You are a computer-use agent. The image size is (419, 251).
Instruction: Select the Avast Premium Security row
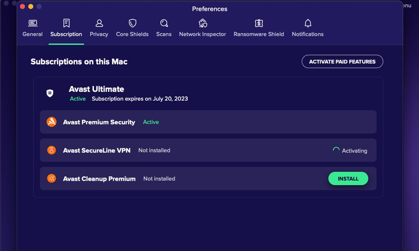[208, 122]
